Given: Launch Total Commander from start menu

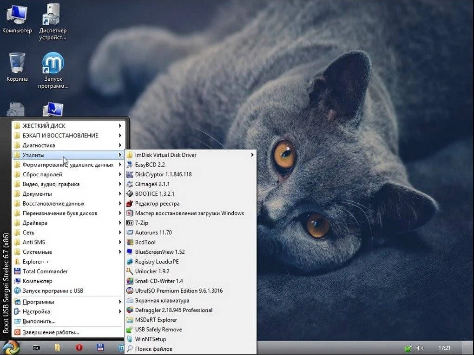Looking at the screenshot, I should [x=68, y=271].
